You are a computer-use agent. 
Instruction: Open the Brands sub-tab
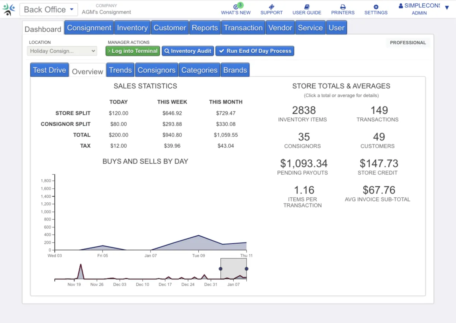pos(235,70)
